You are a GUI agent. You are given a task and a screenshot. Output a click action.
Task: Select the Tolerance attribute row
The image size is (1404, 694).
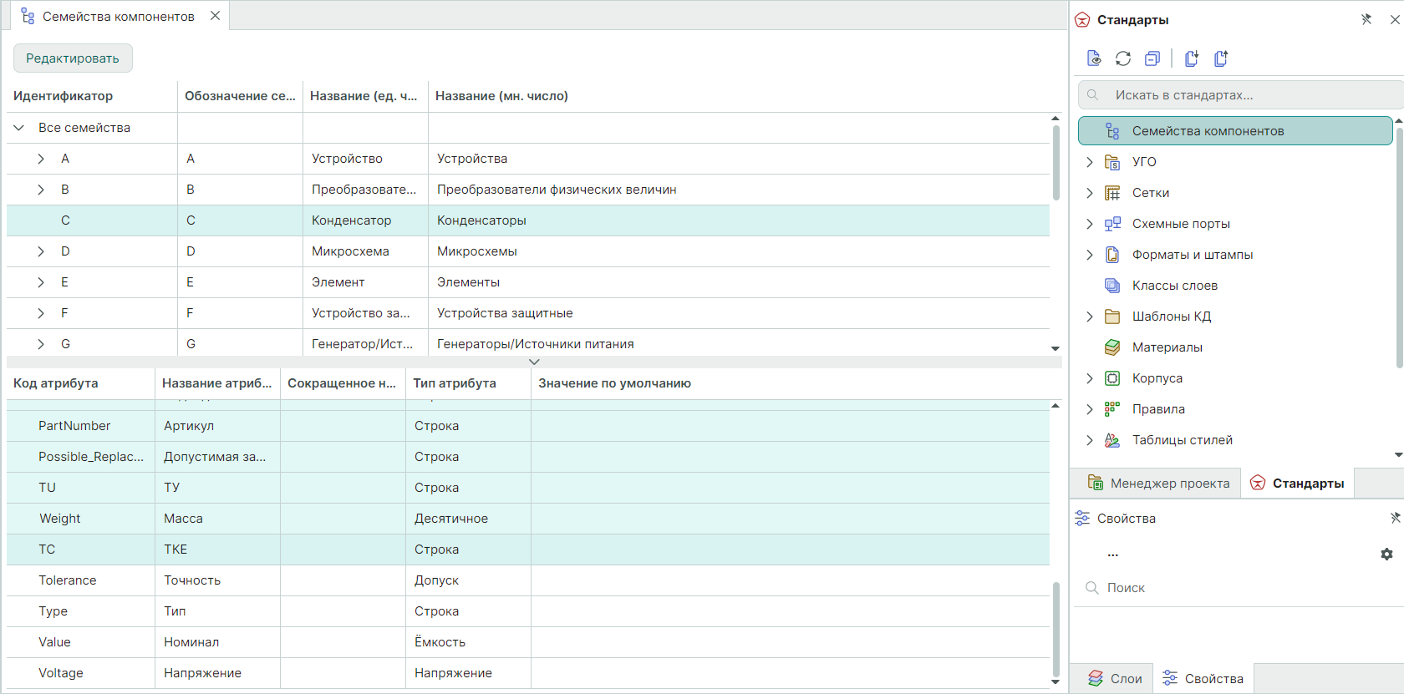pos(68,580)
